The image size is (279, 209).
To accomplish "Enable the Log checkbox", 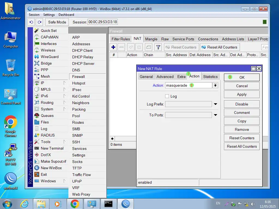I will 167,96.
